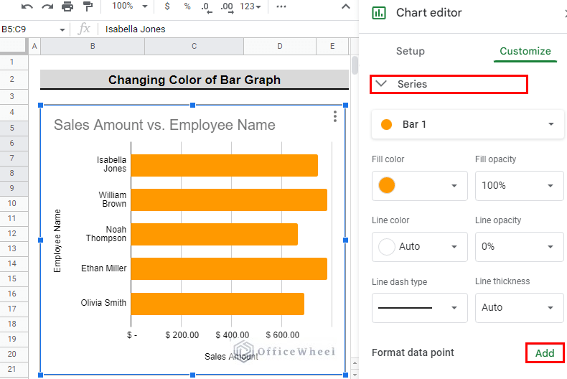Switch to the Setup tab
The image size is (567, 379).
[x=410, y=52]
